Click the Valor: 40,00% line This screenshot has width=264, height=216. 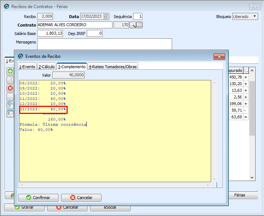pyautogui.click(x=36, y=130)
